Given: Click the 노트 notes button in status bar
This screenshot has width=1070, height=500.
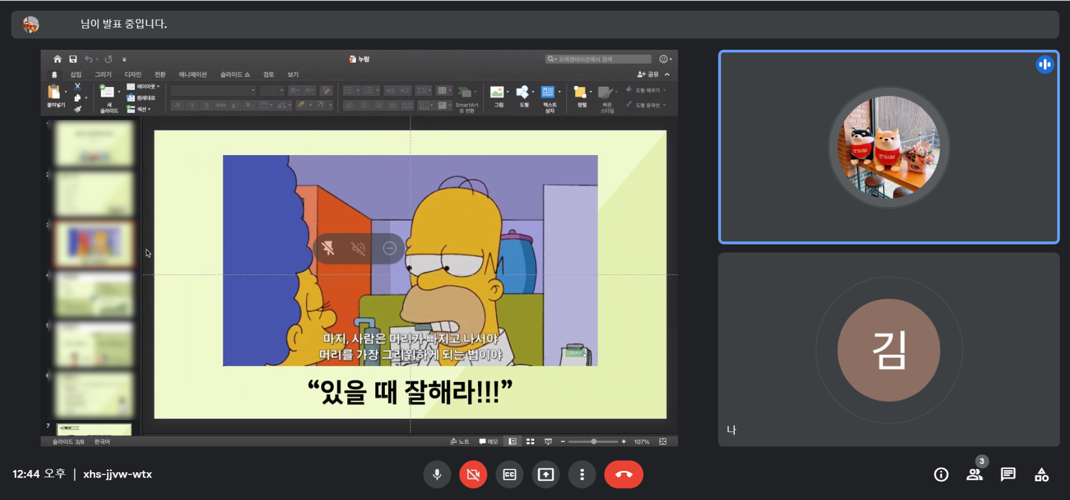Looking at the screenshot, I should pyautogui.click(x=460, y=442).
